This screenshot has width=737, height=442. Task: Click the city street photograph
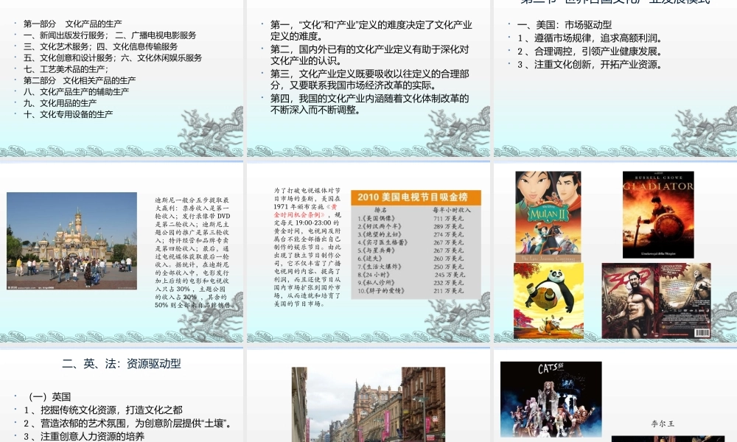tap(368, 404)
